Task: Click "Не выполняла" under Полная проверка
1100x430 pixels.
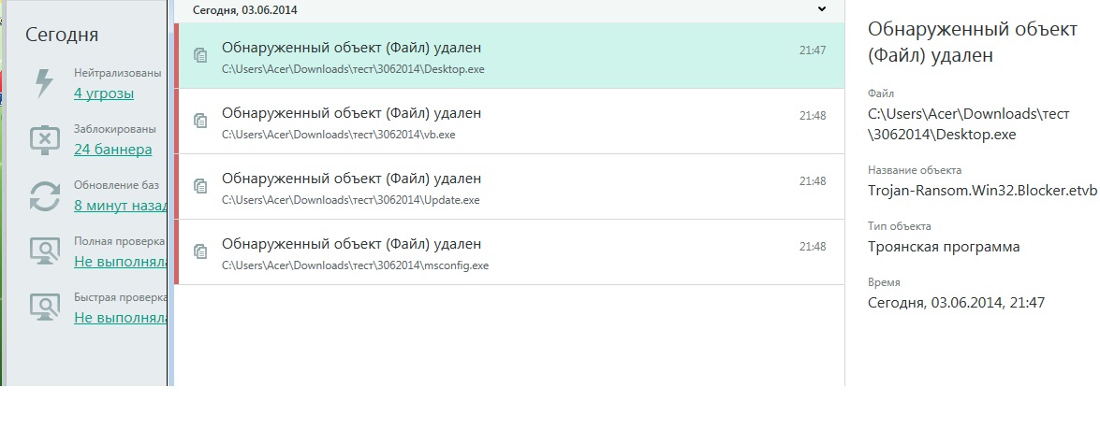Action: [120, 262]
